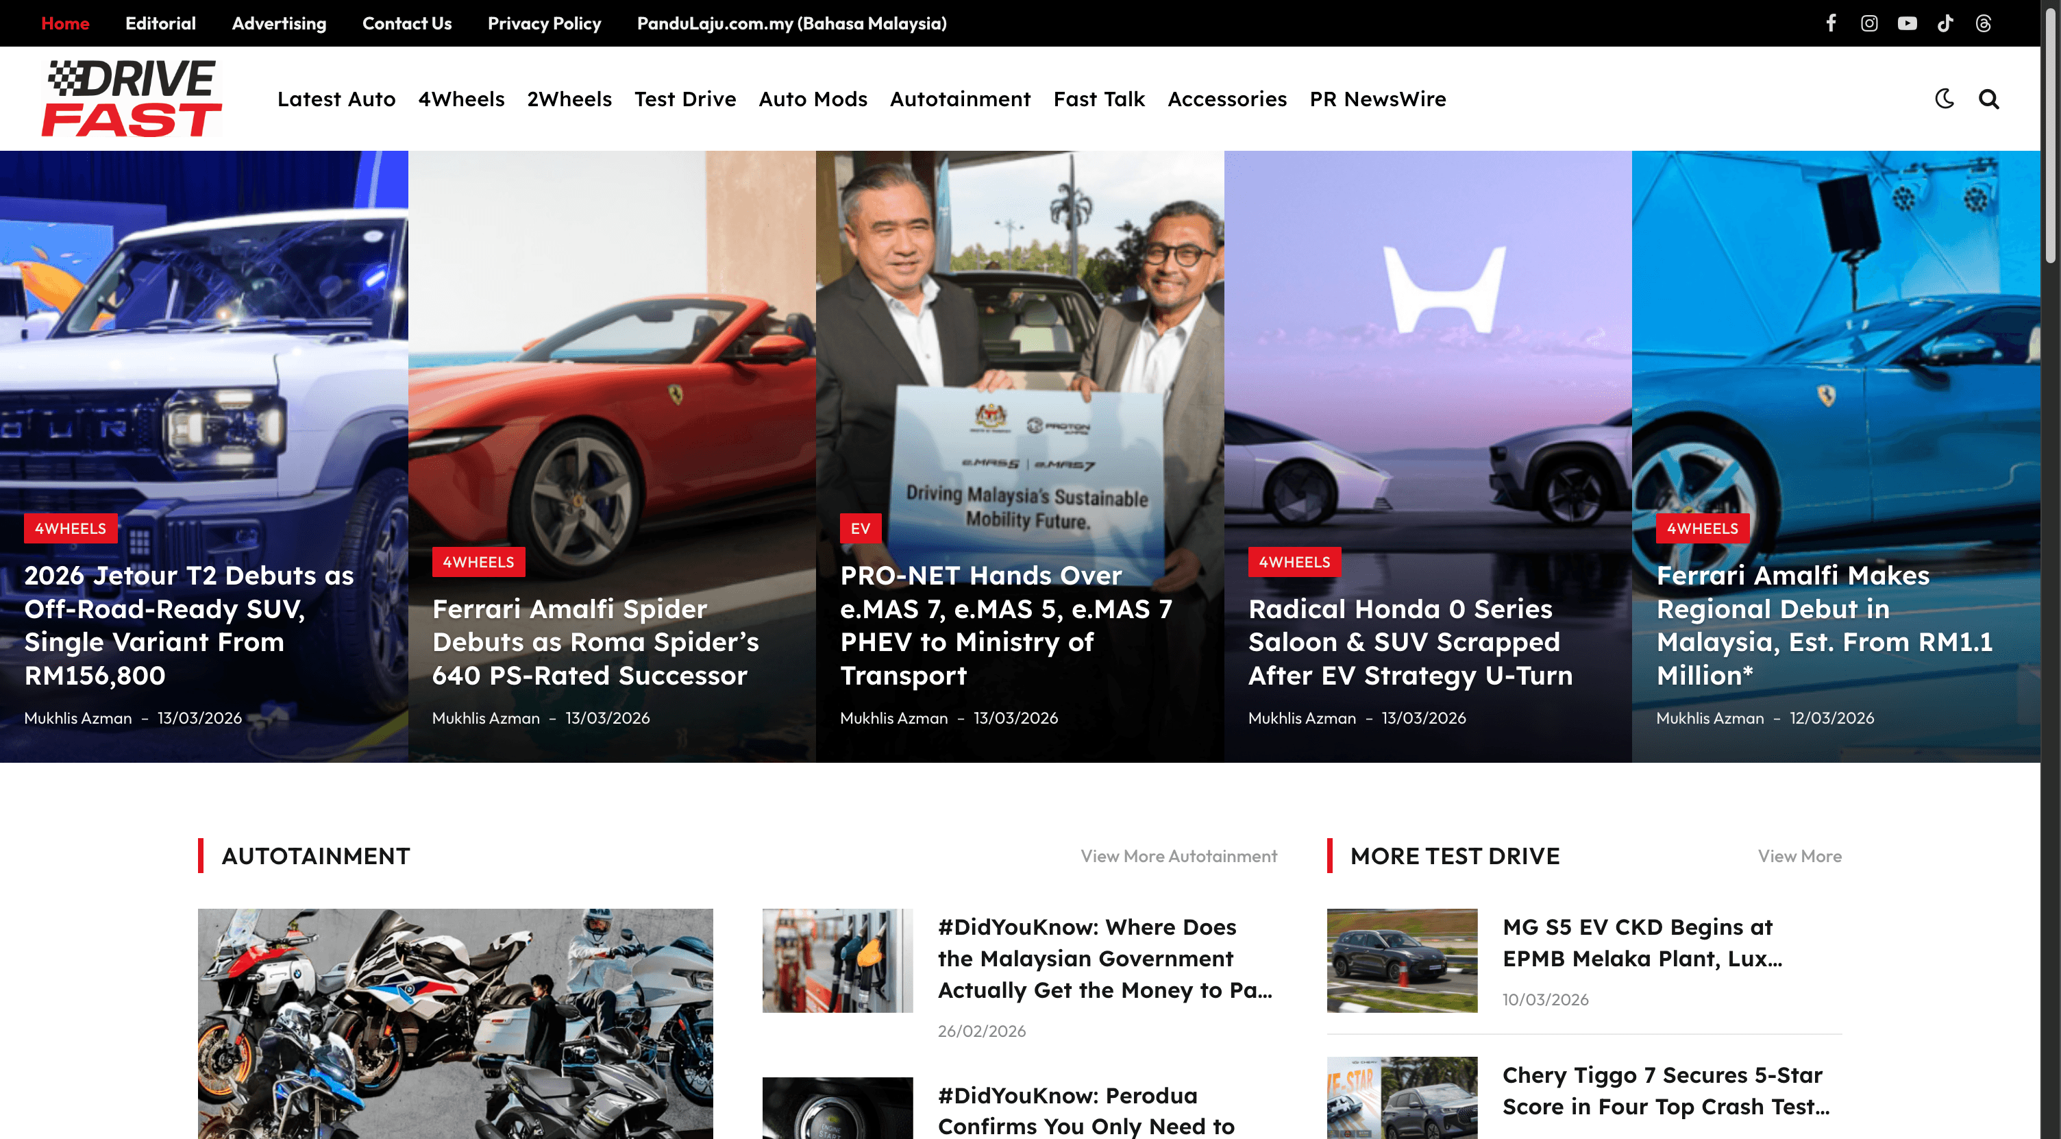Open the Threads social icon
The width and height of the screenshot is (2061, 1139).
[x=1984, y=23]
